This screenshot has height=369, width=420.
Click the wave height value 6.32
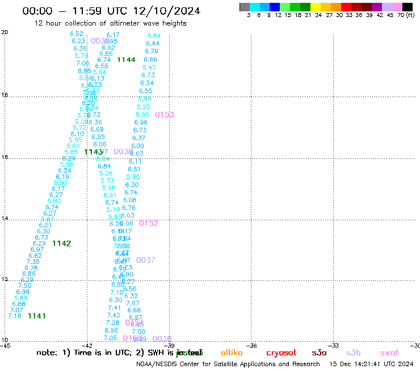[x=131, y=296]
